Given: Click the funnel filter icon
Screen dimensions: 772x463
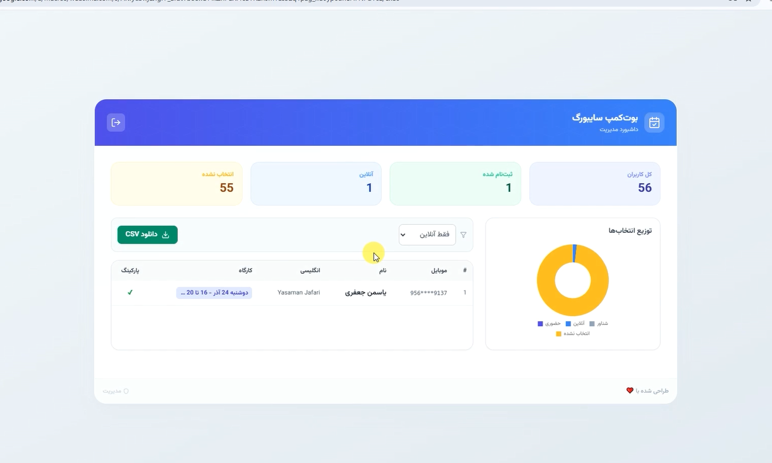Looking at the screenshot, I should click(x=463, y=235).
